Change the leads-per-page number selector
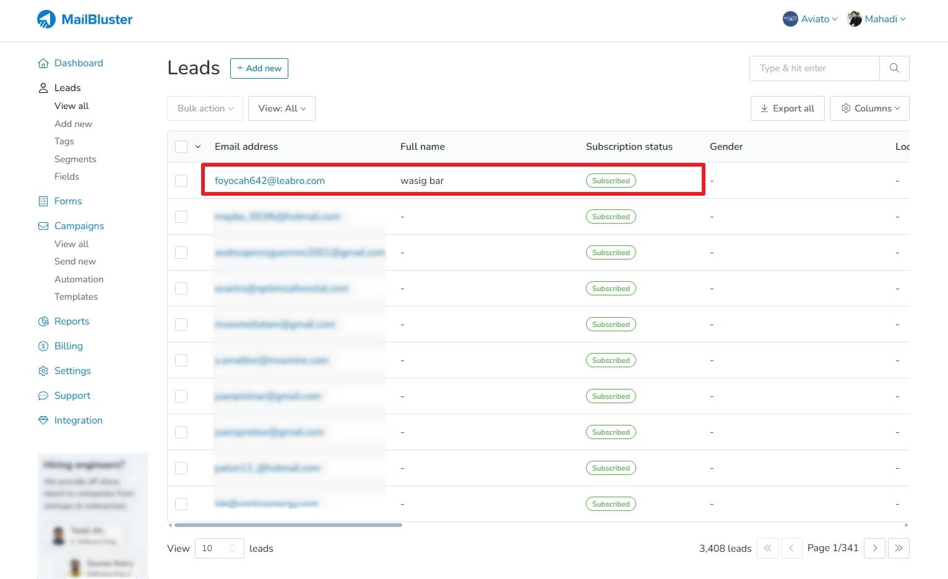Viewport: 948px width, 579px height. click(219, 548)
